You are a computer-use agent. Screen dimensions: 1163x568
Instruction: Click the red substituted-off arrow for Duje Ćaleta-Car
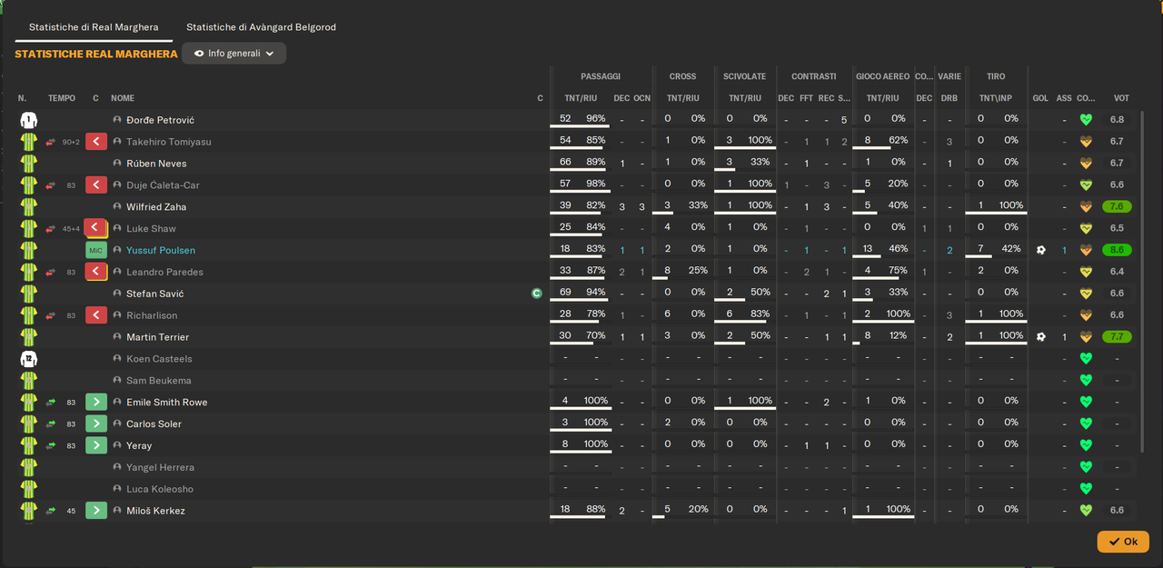96,185
